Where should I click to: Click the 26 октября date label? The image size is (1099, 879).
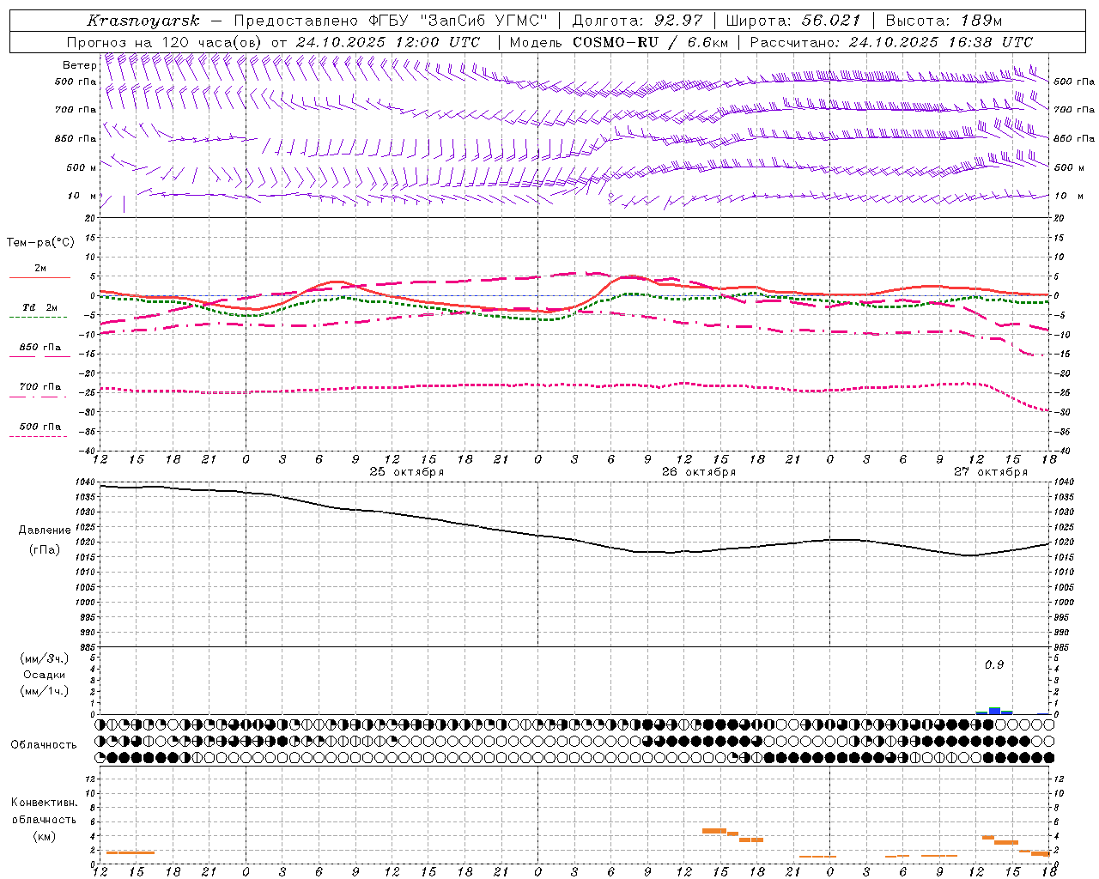pos(699,472)
